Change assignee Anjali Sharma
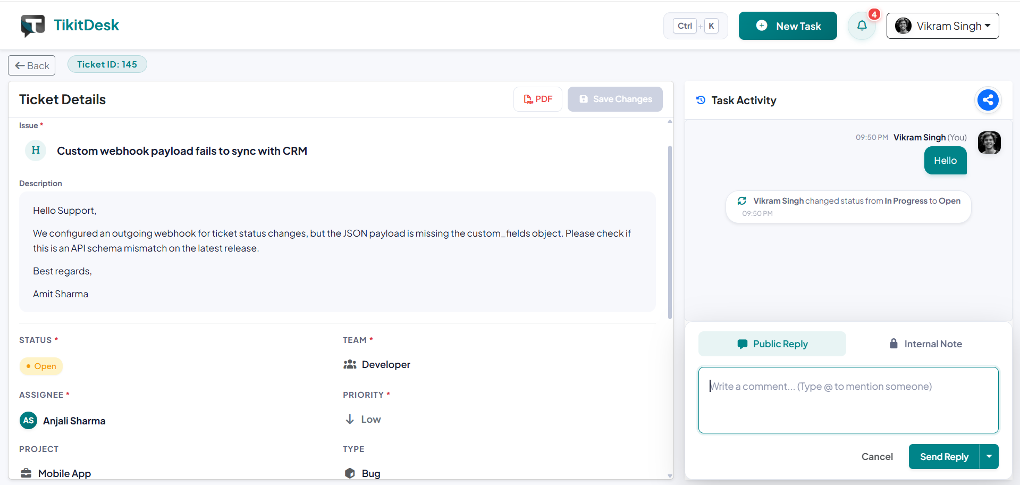This screenshot has height=485, width=1020. pyautogui.click(x=63, y=420)
